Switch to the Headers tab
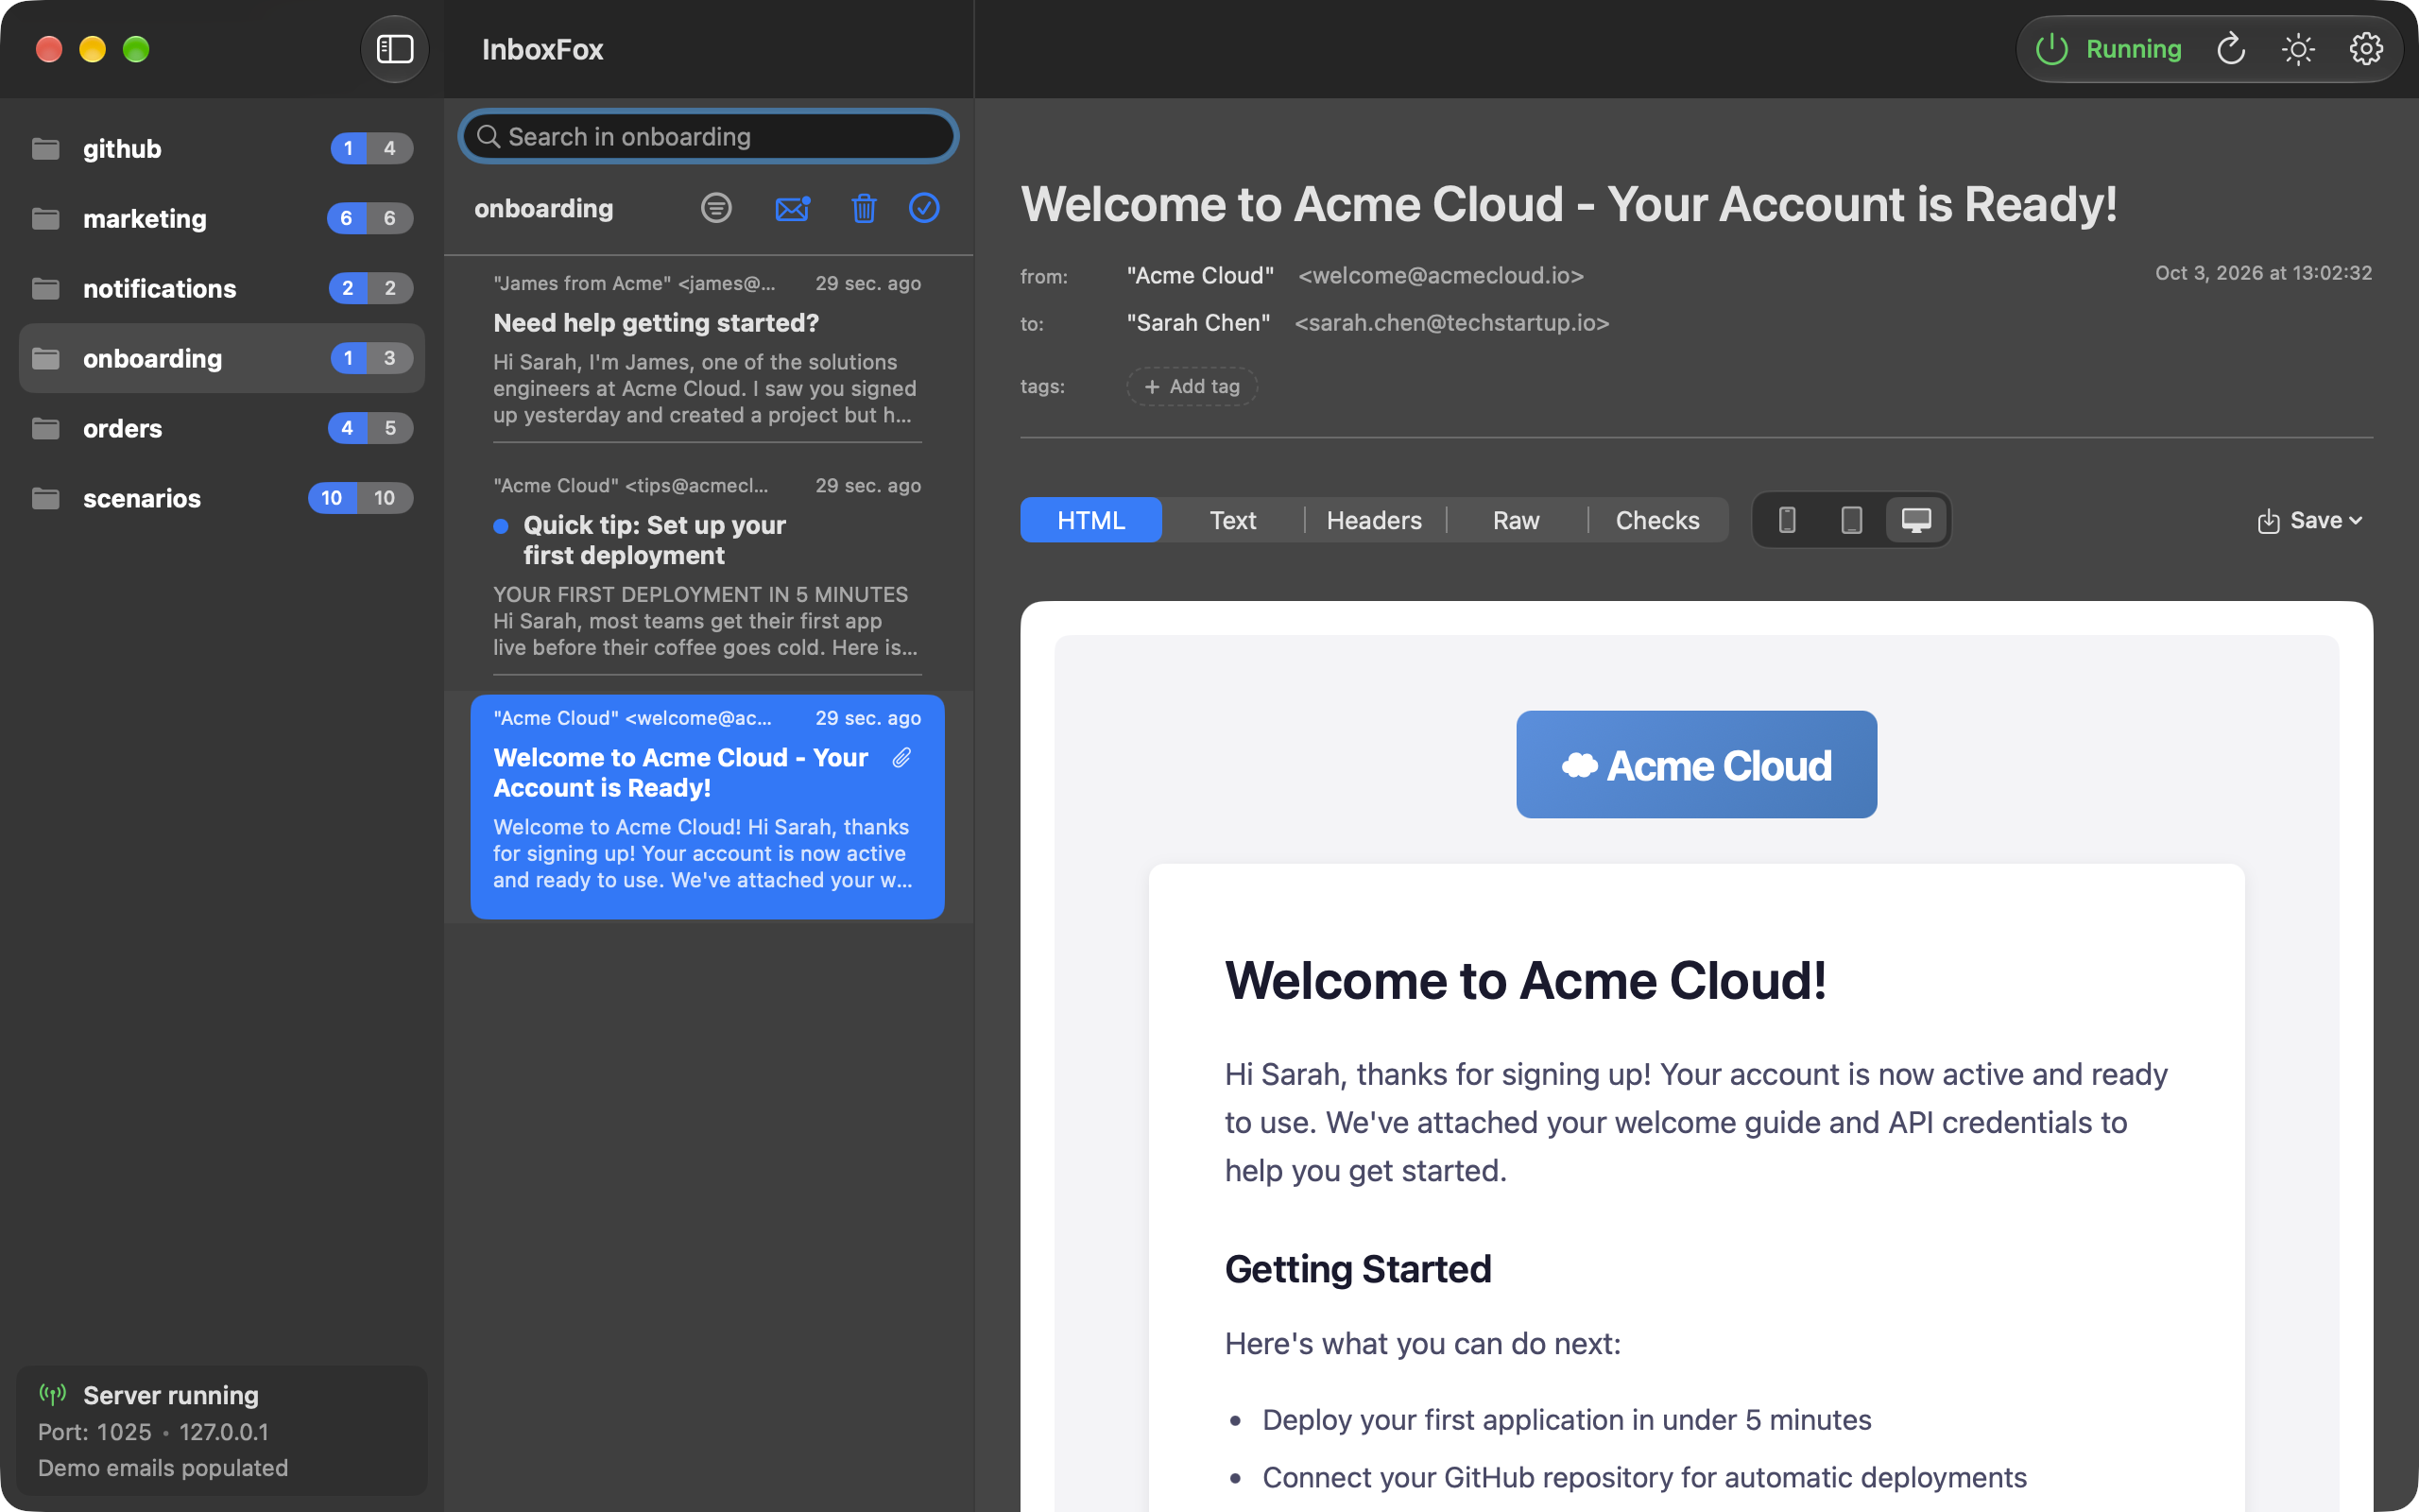 [x=1373, y=520]
